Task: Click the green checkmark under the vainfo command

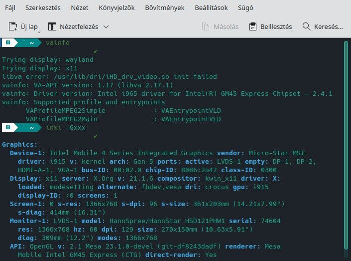Action: tap(96, 51)
